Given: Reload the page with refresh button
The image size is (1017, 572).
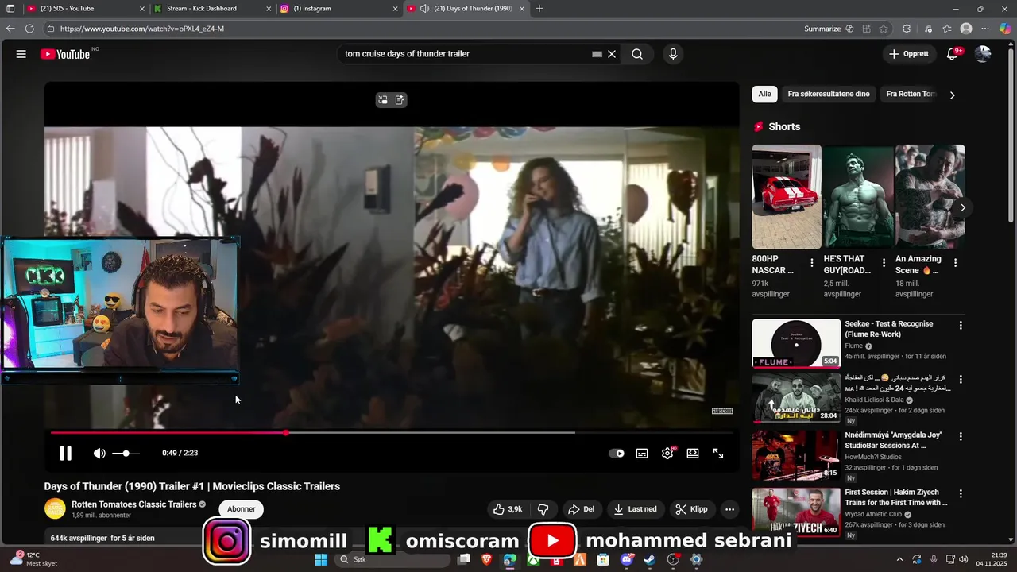Looking at the screenshot, I should (x=29, y=29).
